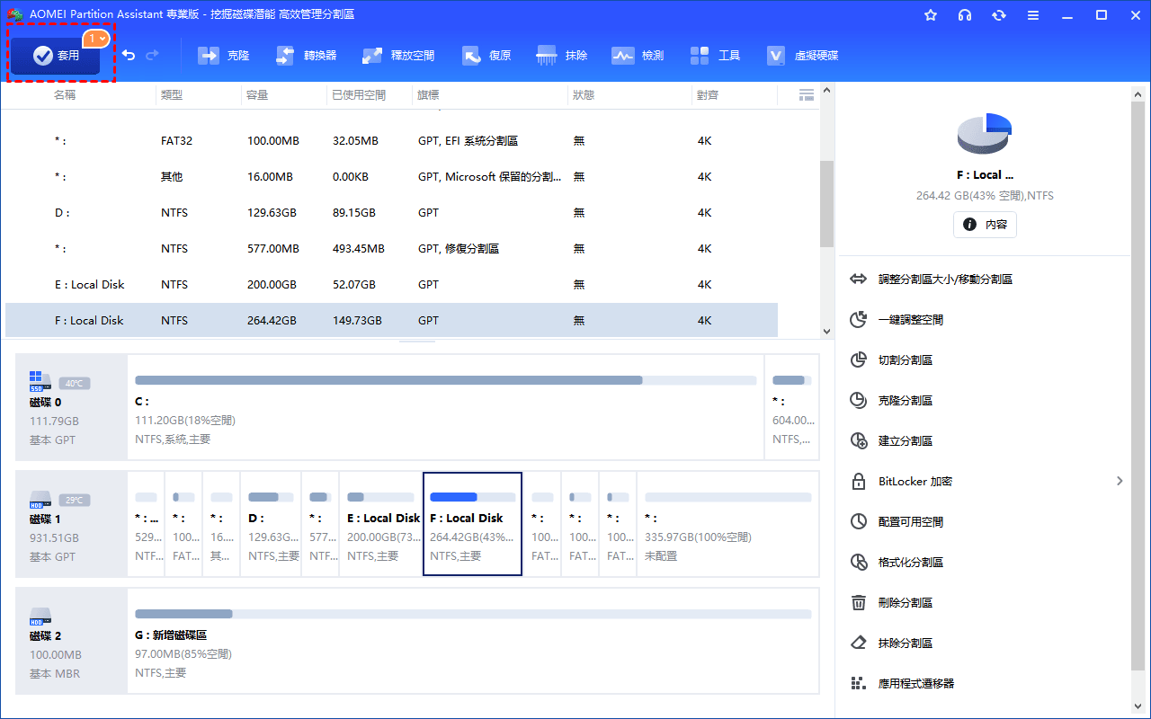This screenshot has width=1151, height=719.
Task: Click the favorites star icon in title bar
Action: point(931,15)
